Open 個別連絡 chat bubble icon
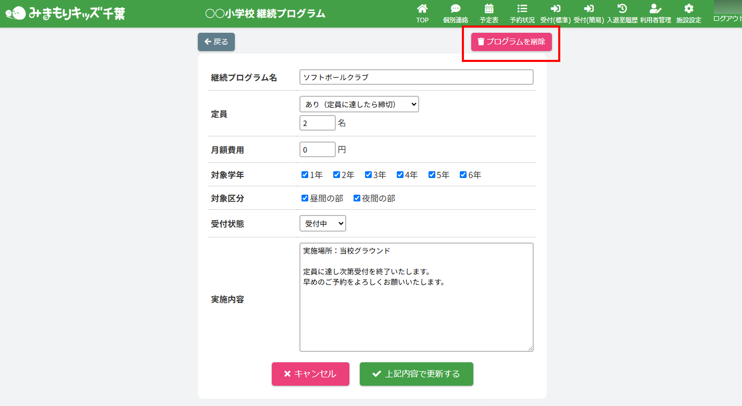 pos(455,9)
